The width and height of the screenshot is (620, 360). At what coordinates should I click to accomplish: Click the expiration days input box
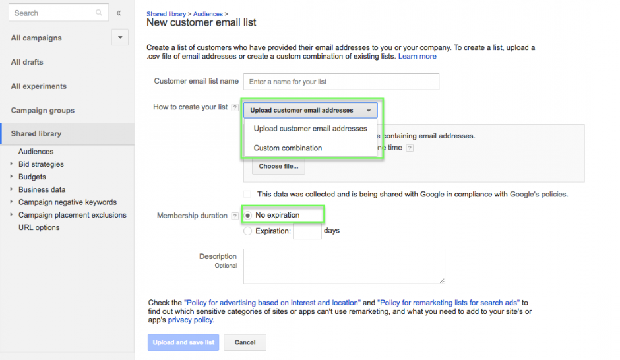[x=307, y=231]
